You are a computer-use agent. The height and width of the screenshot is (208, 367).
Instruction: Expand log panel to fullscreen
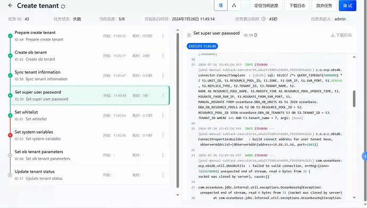pyautogui.click(x=189, y=35)
